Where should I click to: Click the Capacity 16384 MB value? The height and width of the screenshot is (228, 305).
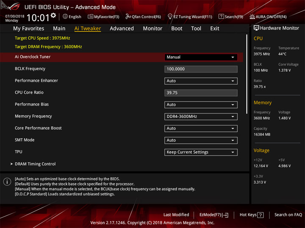click(262, 134)
